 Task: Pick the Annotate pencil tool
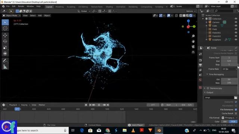click(x=5, y=61)
